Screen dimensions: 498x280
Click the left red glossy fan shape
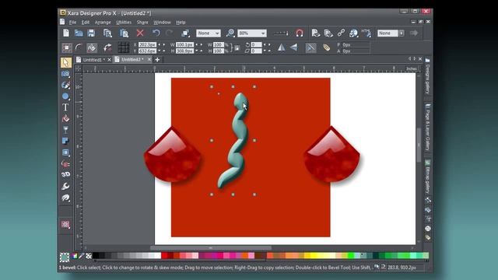(173, 156)
